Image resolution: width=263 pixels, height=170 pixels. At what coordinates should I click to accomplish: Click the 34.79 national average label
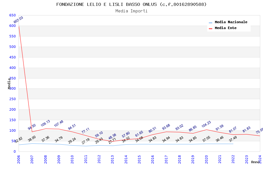click(59, 139)
